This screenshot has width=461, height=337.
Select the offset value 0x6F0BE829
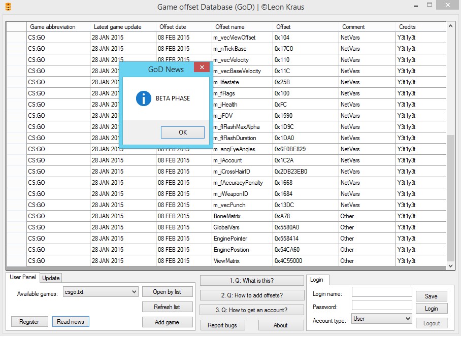click(x=306, y=149)
